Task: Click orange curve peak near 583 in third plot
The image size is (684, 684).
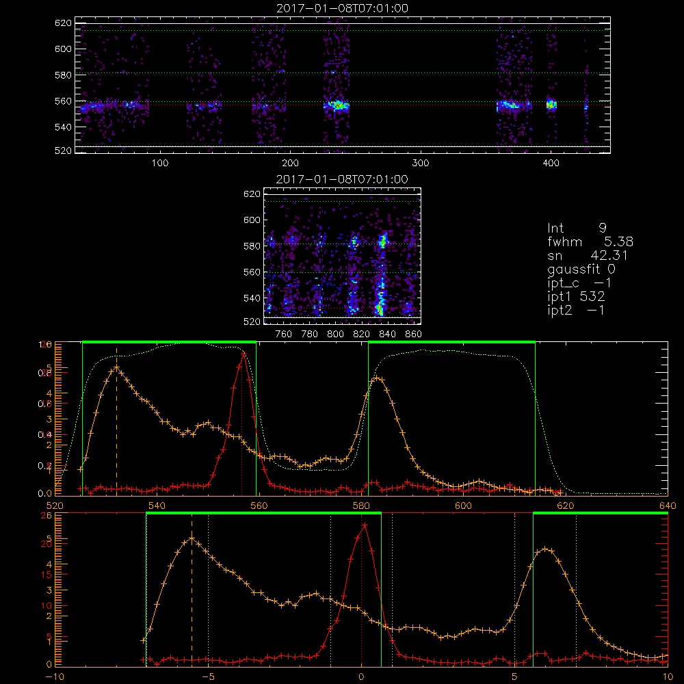Action: pyautogui.click(x=378, y=379)
